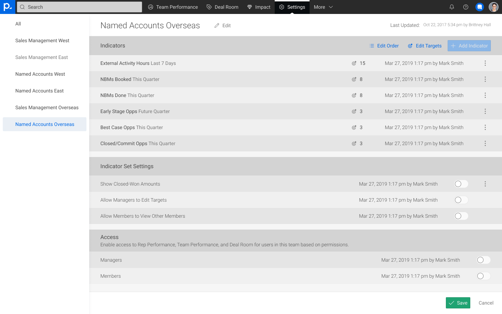Click into the Search field
Image resolution: width=502 pixels, height=314 pixels.
[x=79, y=7]
